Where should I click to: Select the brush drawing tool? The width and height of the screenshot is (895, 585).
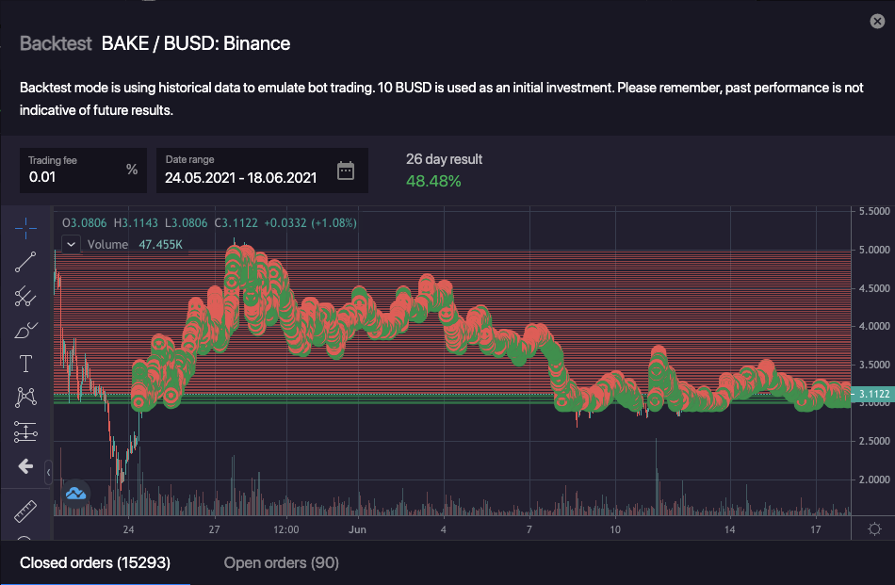pyautogui.click(x=25, y=331)
